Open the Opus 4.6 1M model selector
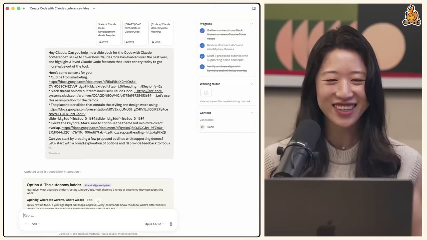The image size is (427, 240). (x=154, y=224)
